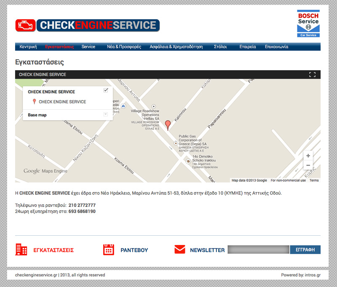337x287 pixels.
Task: Toggle the CHECK ENGINE SERVICE layer checkbox
Action: click(x=106, y=90)
